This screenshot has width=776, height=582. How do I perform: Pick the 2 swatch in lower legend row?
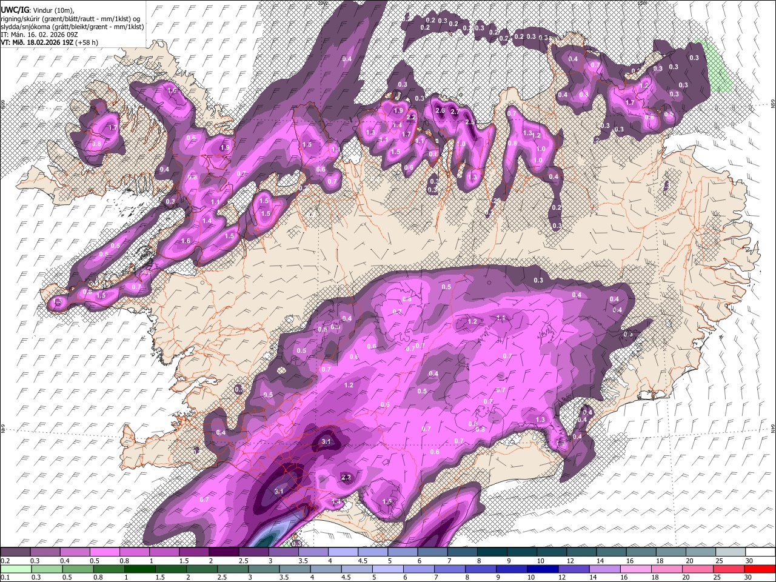pyautogui.click(x=202, y=569)
